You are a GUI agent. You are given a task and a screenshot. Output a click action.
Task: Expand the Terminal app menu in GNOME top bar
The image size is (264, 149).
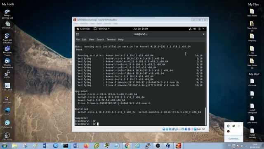(102, 29)
